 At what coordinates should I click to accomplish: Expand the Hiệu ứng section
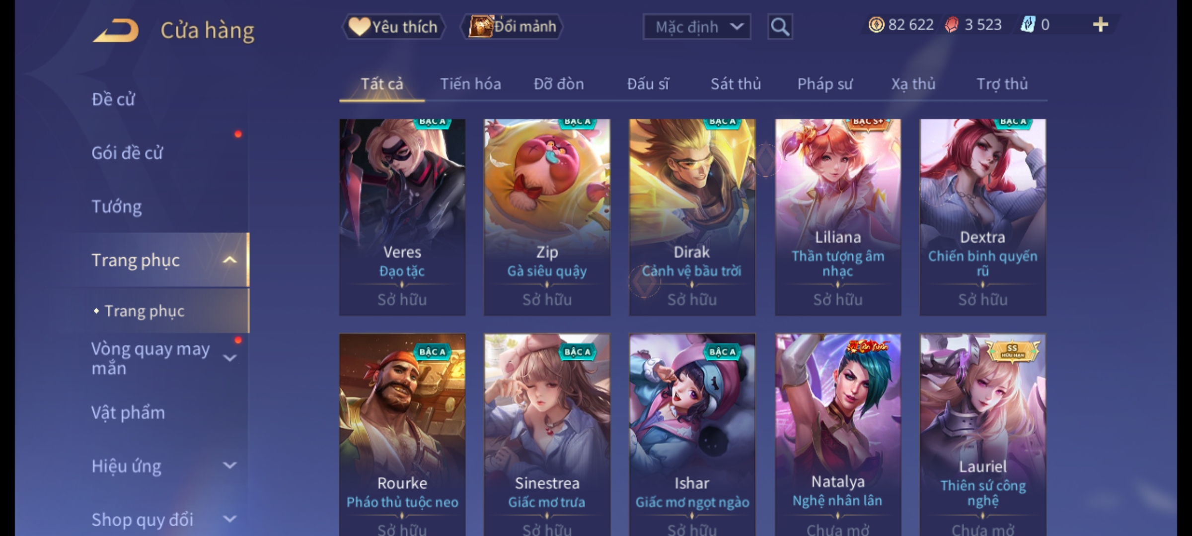pyautogui.click(x=229, y=466)
